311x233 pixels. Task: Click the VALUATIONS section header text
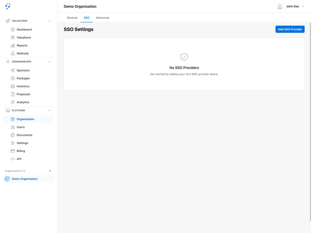coord(19,21)
